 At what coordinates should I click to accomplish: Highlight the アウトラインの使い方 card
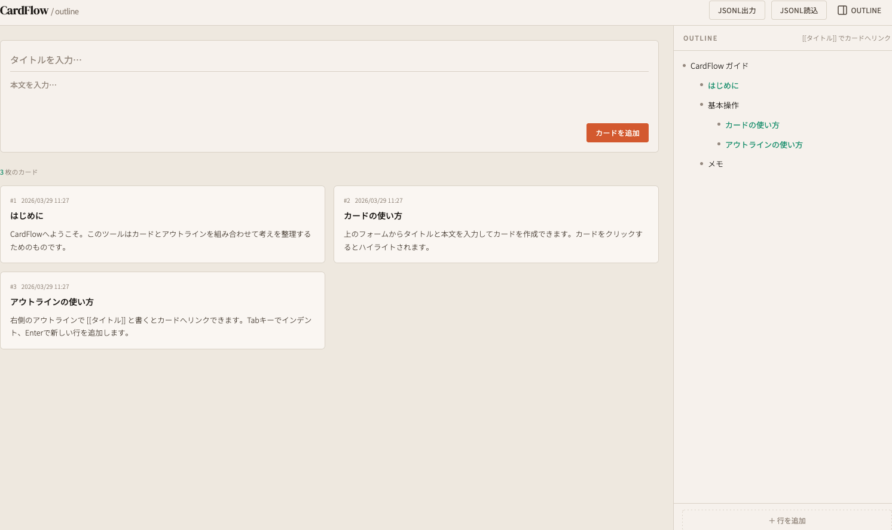(x=162, y=310)
